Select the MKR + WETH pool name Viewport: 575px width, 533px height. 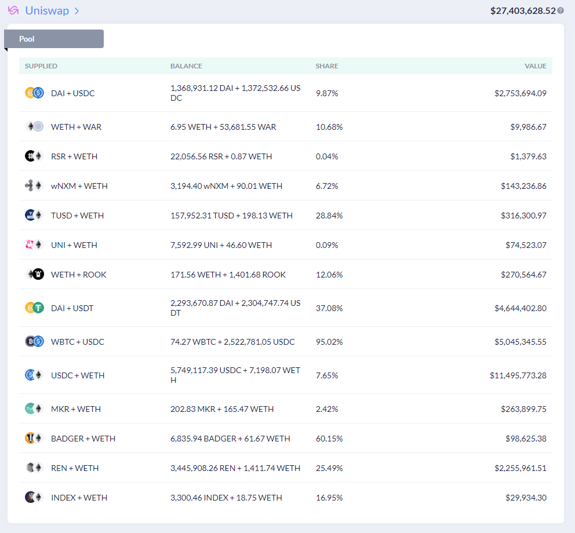76,409
